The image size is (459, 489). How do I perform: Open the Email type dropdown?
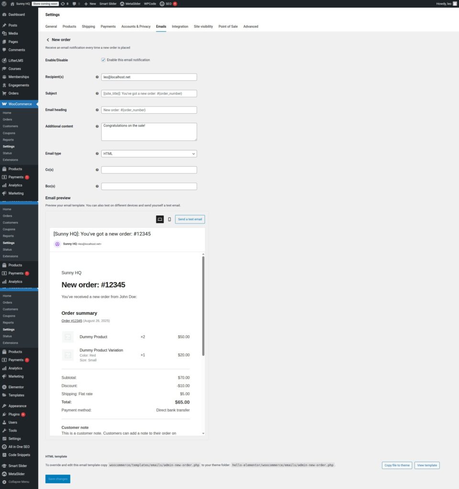coord(149,154)
